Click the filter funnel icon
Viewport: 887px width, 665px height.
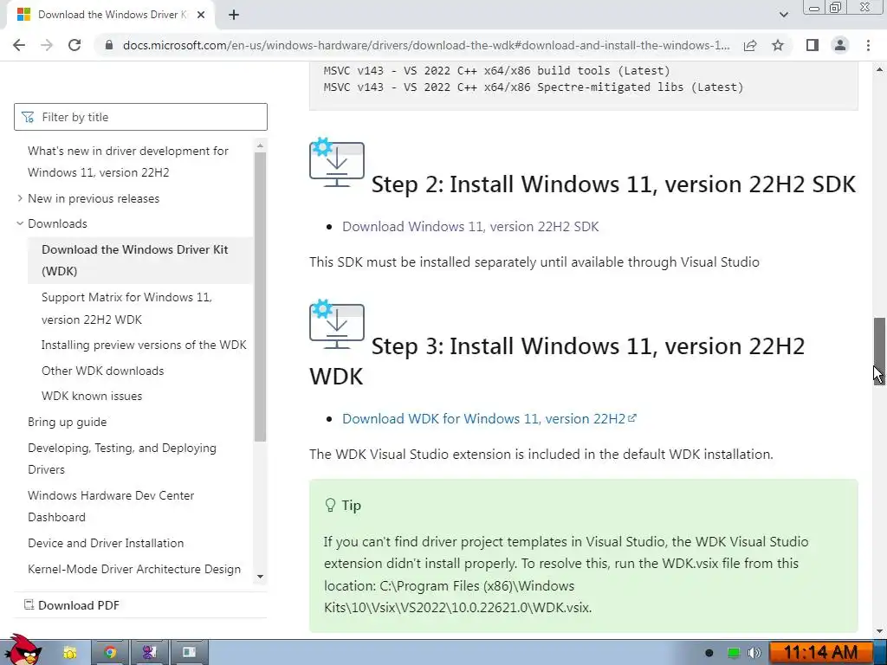click(28, 117)
